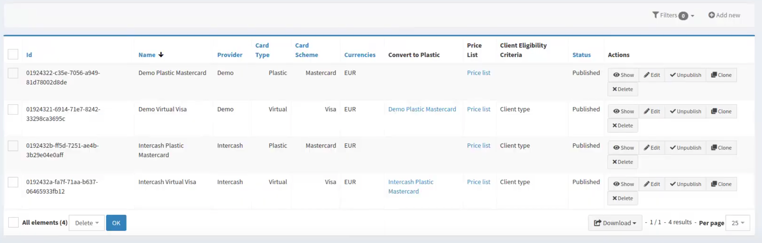Clone the Demo Virtual Visa card
Screen dimensions: 762x243
[x=721, y=111]
